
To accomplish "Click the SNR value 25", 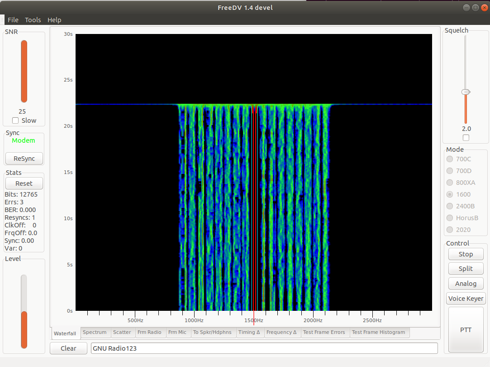I will coord(22,111).
